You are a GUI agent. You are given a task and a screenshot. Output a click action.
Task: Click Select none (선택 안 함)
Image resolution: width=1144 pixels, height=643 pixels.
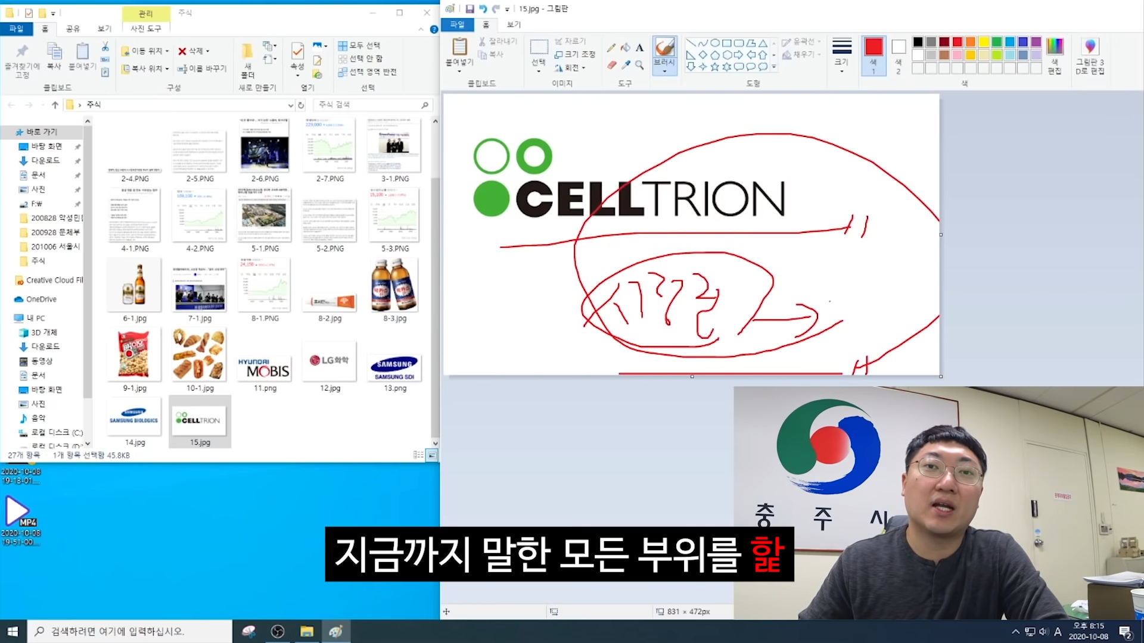pos(360,58)
